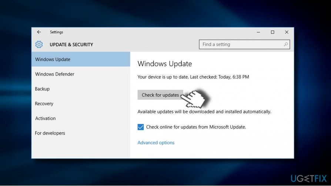Go to the Recovery section
331x186 pixels.
(x=81, y=104)
